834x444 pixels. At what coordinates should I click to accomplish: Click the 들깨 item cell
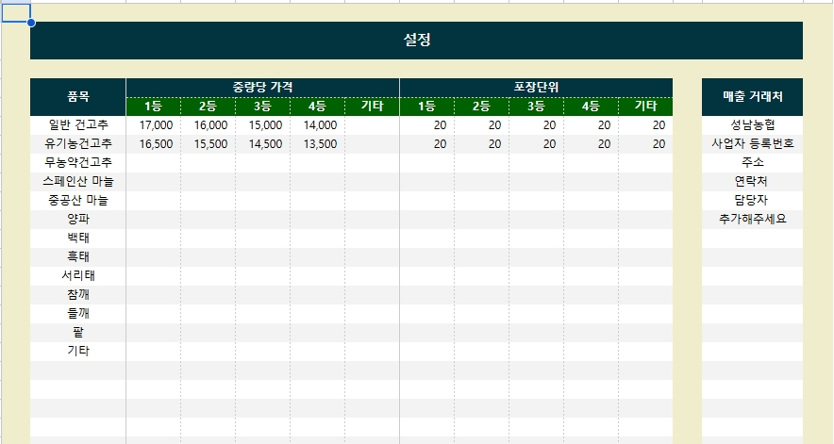tap(78, 314)
